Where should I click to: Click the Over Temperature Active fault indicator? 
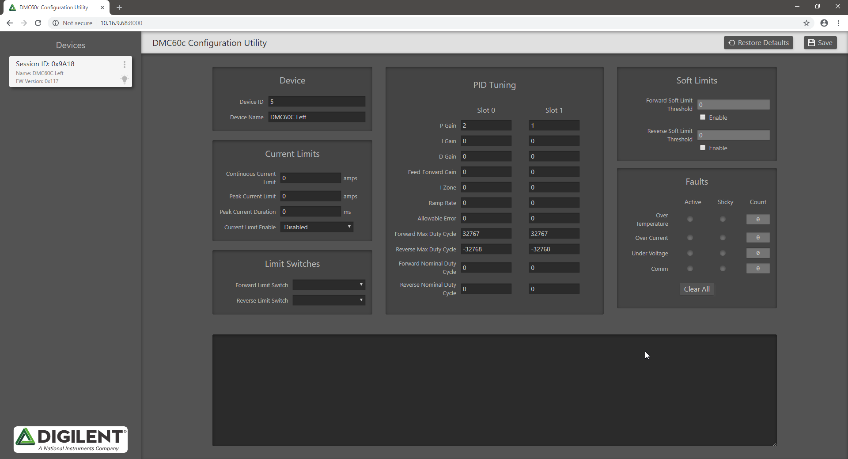click(690, 219)
